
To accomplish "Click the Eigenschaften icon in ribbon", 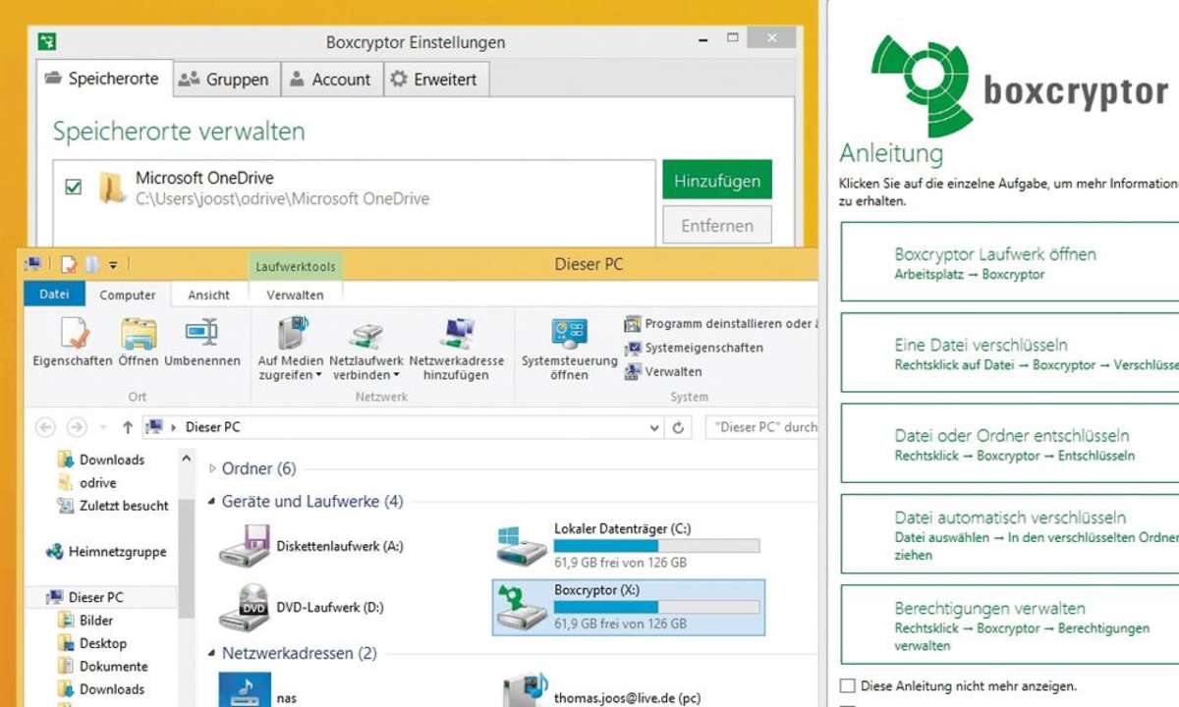I will click(73, 334).
